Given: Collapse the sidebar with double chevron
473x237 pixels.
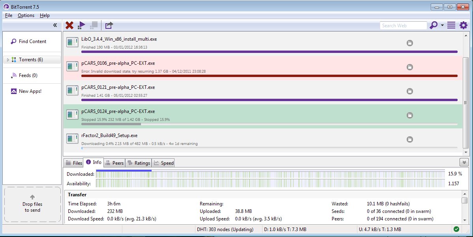Looking at the screenshot, I should pos(55,25).
